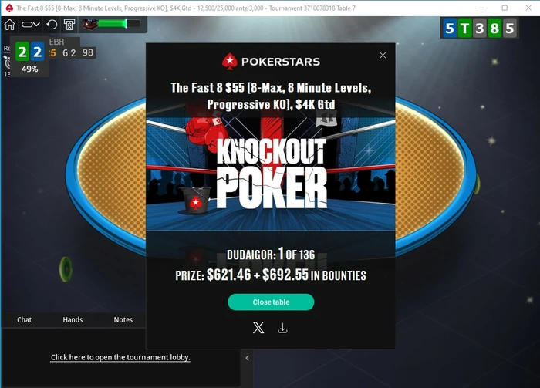The width and height of the screenshot is (540, 388).
Task: Open the cashier chips icon
Action: pyautogui.click(x=69, y=25)
